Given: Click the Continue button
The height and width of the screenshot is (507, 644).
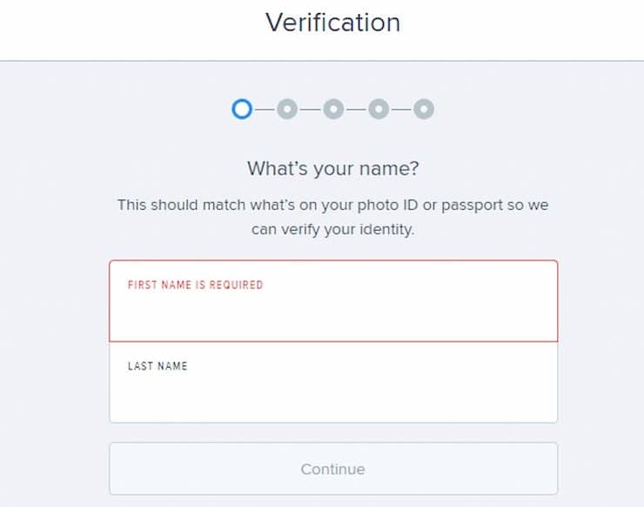Looking at the screenshot, I should 333,469.
